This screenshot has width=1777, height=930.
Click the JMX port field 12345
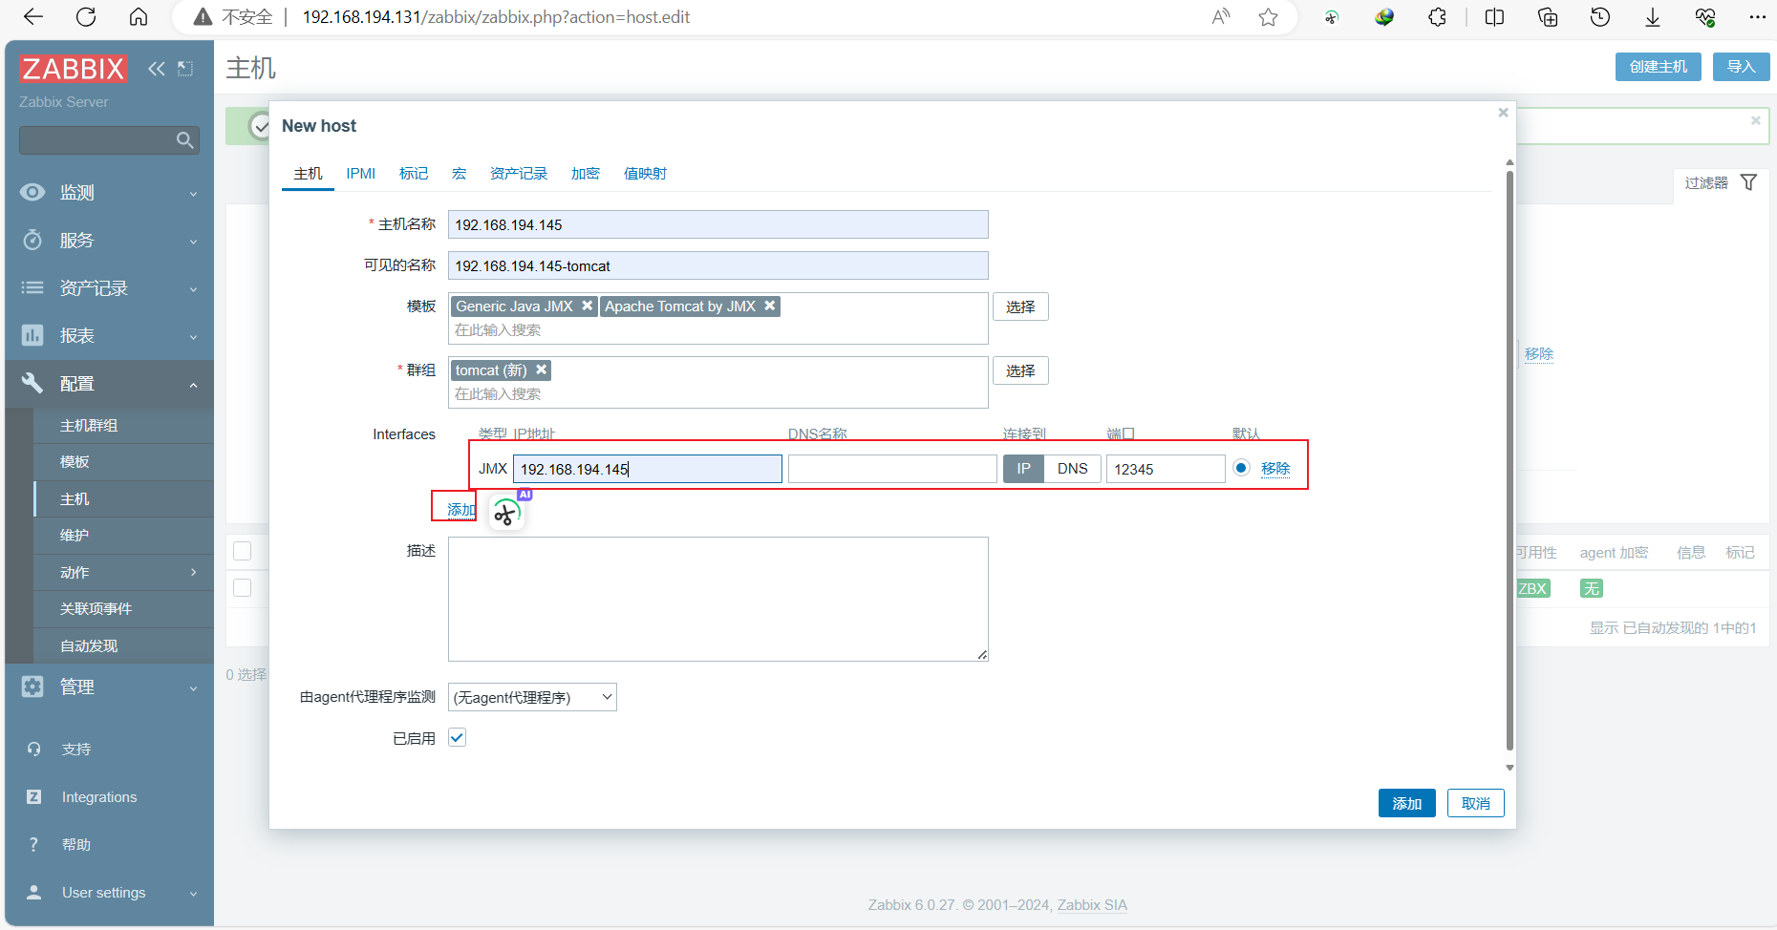pyautogui.click(x=1166, y=469)
